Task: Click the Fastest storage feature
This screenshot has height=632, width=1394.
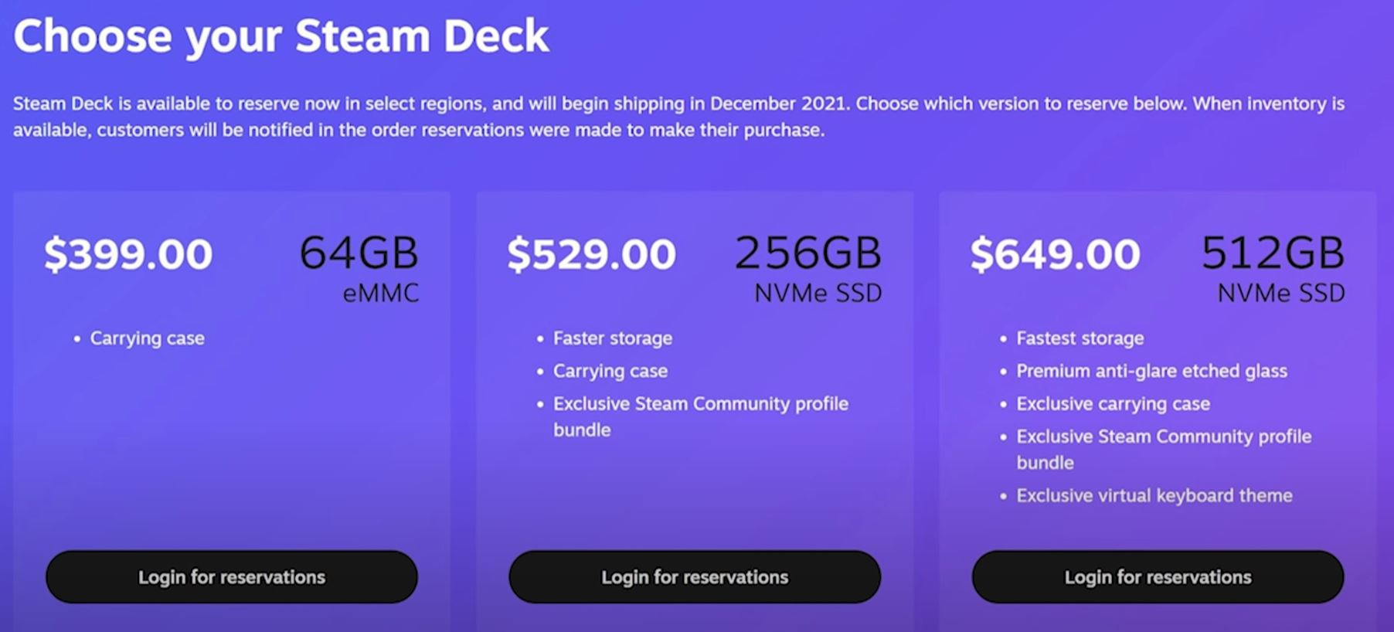Action: pos(1079,338)
